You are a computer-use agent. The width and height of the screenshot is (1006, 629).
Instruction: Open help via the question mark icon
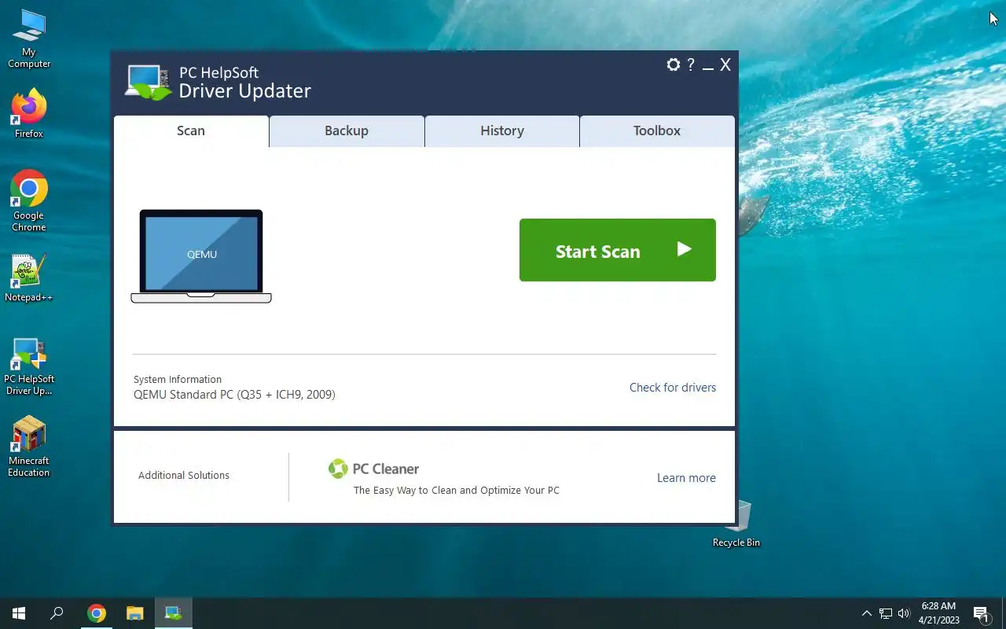[x=691, y=64]
